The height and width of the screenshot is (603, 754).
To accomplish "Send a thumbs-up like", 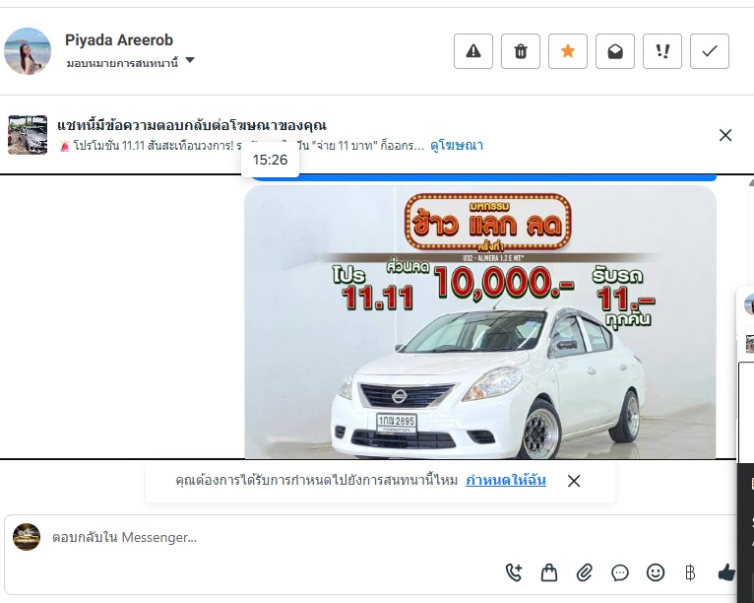I will [x=726, y=572].
